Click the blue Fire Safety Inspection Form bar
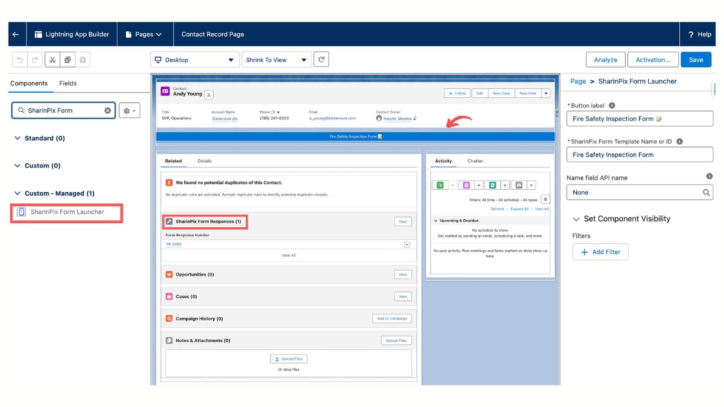The image size is (724, 407). (x=355, y=136)
